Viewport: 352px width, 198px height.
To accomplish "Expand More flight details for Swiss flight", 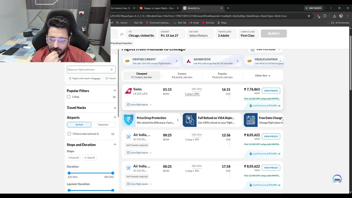I will tap(139, 105).
